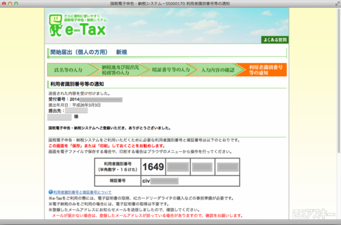Viewport: 341px width, 225px height.
Task: Click the 利用者識別番号等の通知 section heading
Action: point(77,84)
